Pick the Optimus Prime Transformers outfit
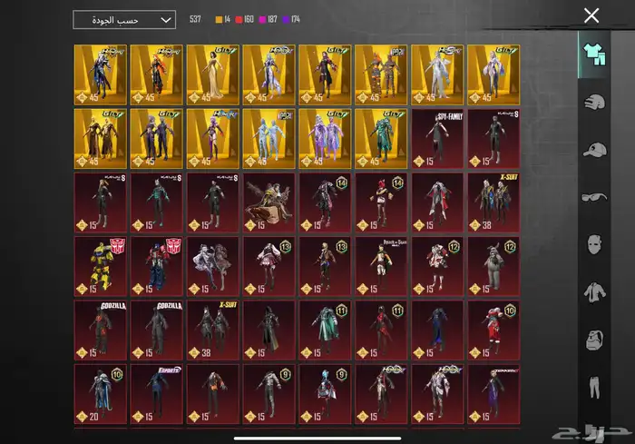 point(156,267)
